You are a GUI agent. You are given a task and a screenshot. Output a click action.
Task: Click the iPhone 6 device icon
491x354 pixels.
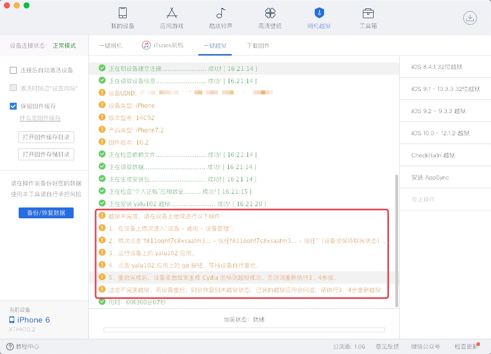[12, 320]
